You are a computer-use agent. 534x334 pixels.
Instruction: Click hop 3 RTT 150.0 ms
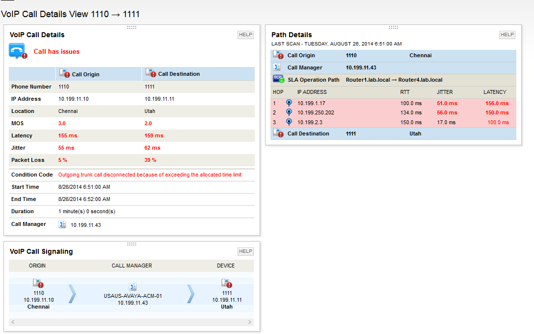pos(411,122)
